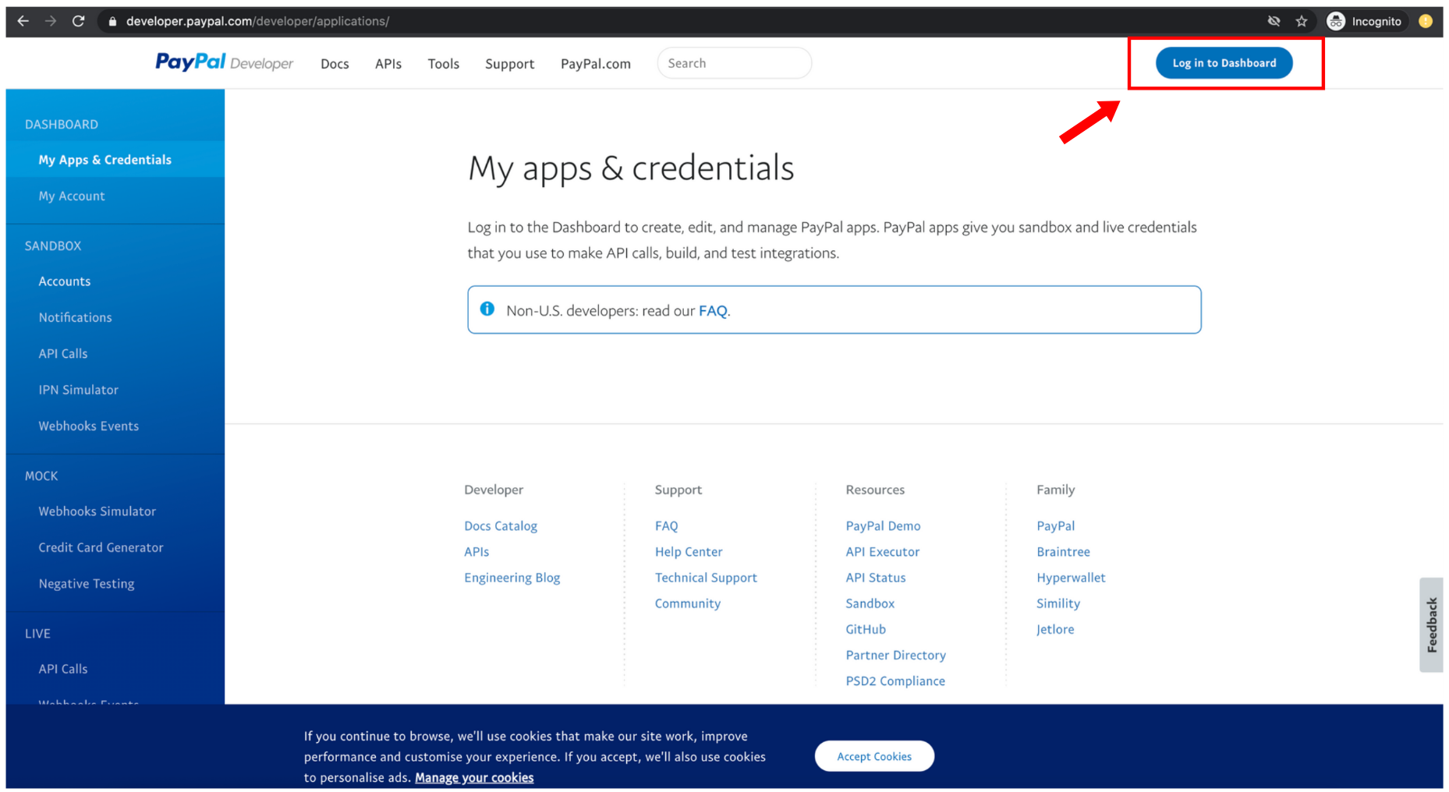This screenshot has height=792, width=1449.
Task: Click the padlock icon in address bar
Action: coord(112,21)
